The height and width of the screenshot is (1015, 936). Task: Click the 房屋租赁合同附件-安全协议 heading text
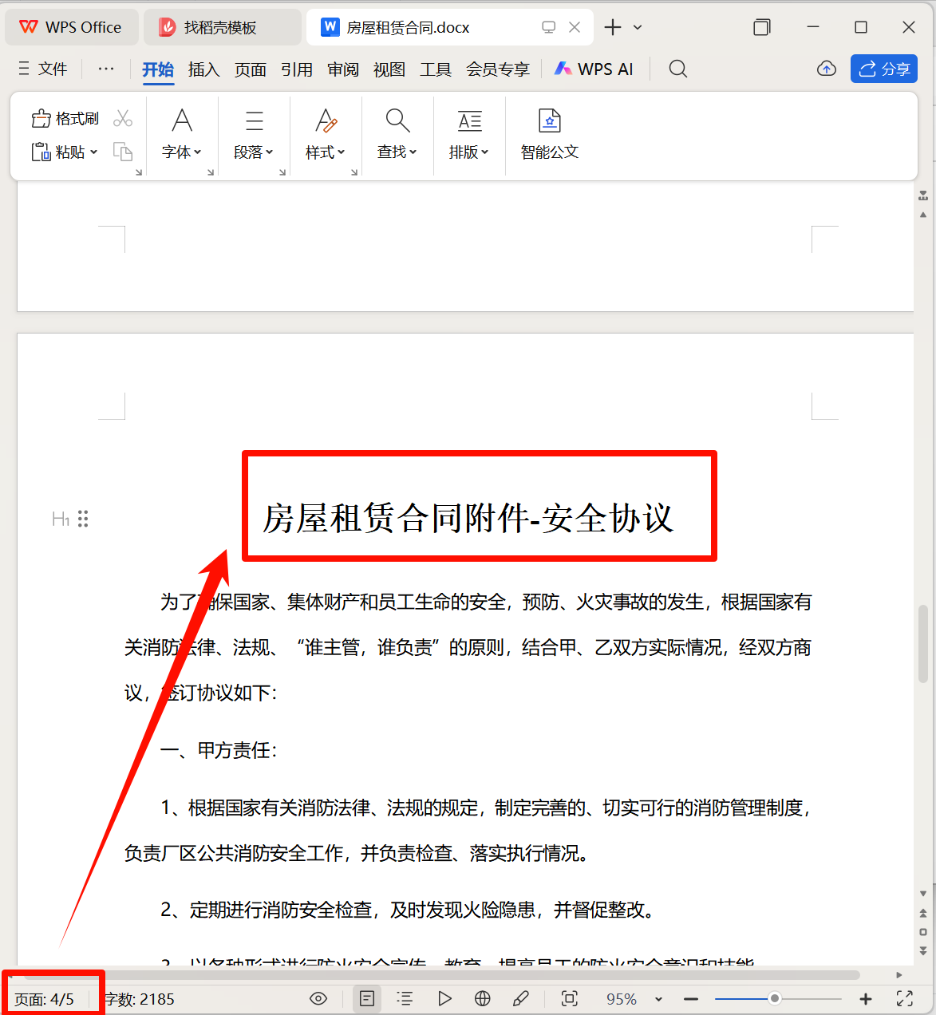click(x=468, y=518)
